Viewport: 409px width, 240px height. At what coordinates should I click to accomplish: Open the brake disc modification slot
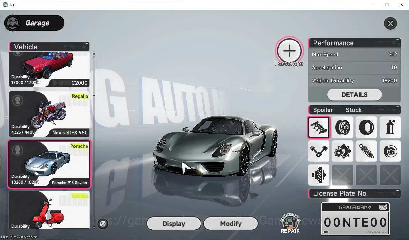(390, 151)
